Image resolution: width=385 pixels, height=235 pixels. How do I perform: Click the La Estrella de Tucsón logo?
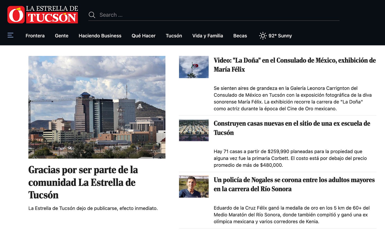tap(43, 15)
